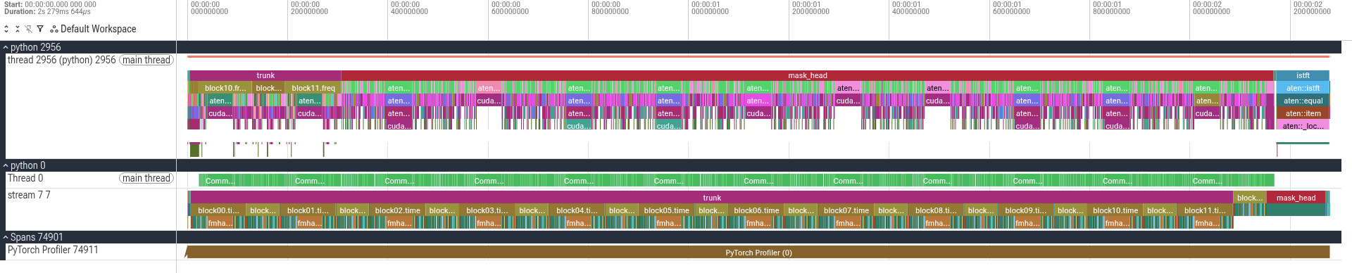The image size is (1352, 273).
Task: Select the block11.freq slice under trunk
Action: (313, 88)
